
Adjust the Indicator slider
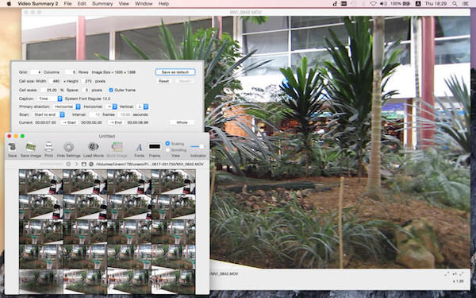click(x=198, y=146)
